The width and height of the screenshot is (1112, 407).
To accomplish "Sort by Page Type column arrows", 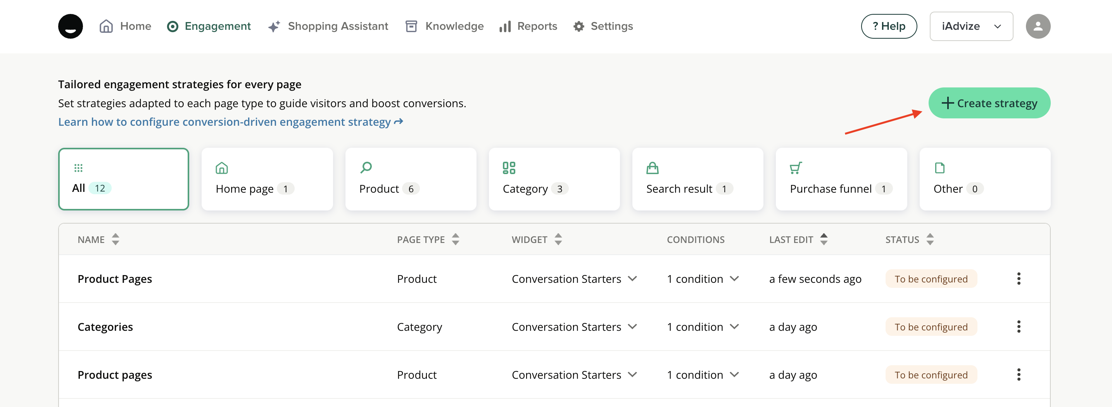I will click(456, 239).
